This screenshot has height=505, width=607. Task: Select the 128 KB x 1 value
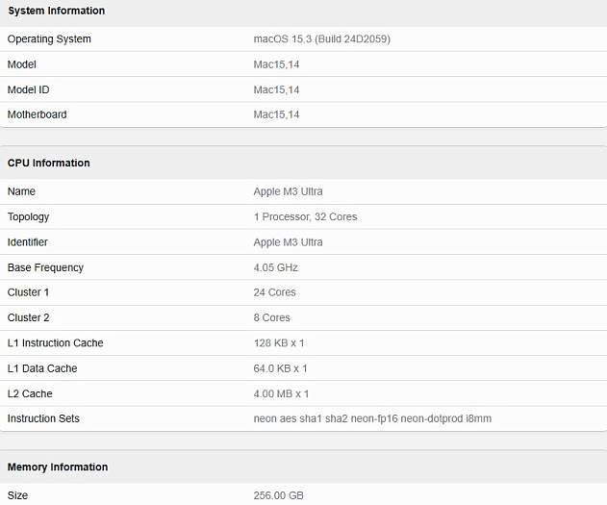pos(279,342)
